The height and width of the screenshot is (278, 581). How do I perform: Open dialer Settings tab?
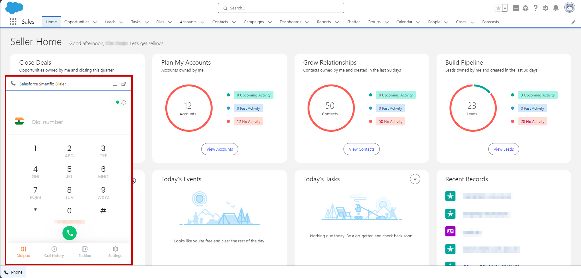click(x=115, y=252)
